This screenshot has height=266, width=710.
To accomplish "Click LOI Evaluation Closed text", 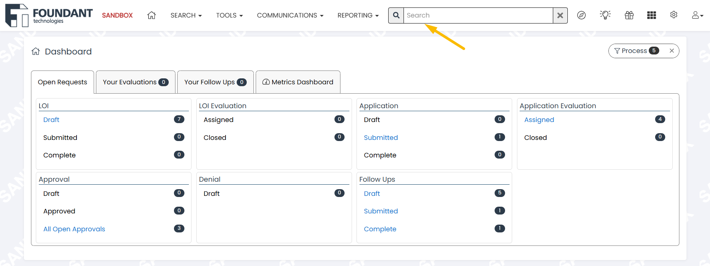I will tap(215, 138).
